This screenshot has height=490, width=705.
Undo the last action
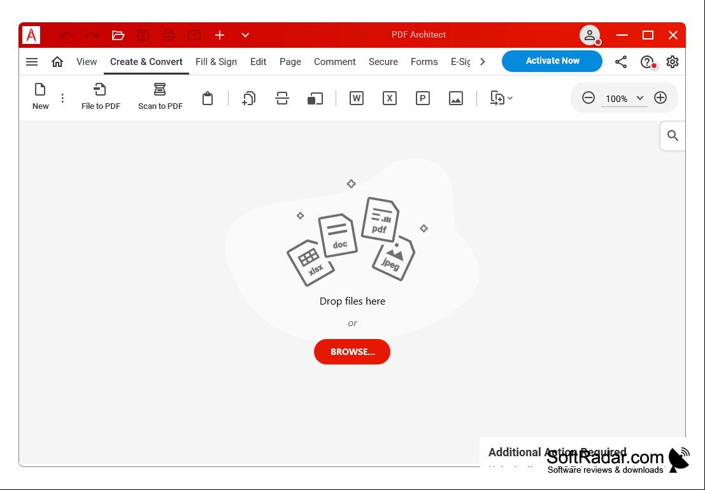66,35
